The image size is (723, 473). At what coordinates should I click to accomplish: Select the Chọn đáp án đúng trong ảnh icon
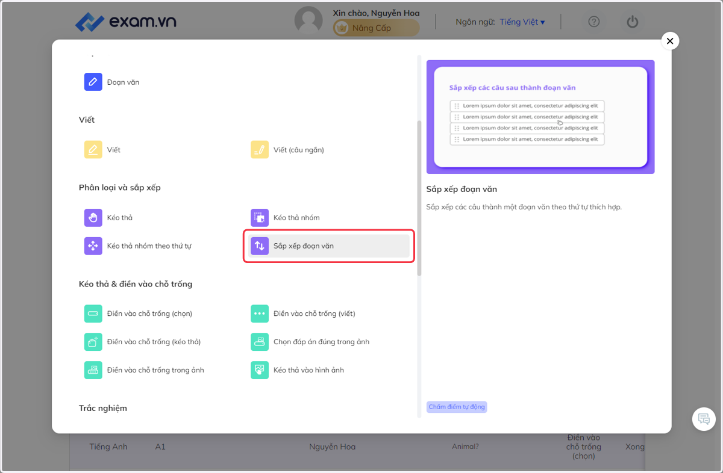coord(260,342)
